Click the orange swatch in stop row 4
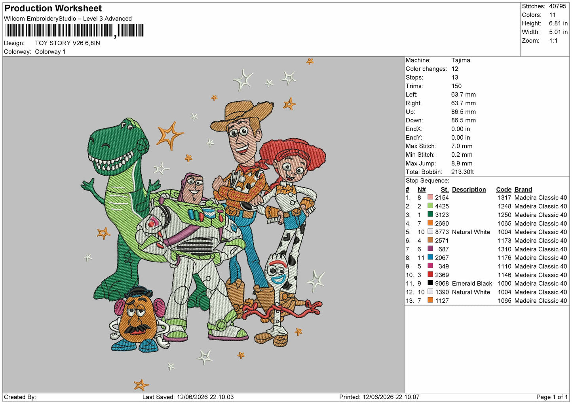The height and width of the screenshot is (404, 572). click(x=430, y=223)
